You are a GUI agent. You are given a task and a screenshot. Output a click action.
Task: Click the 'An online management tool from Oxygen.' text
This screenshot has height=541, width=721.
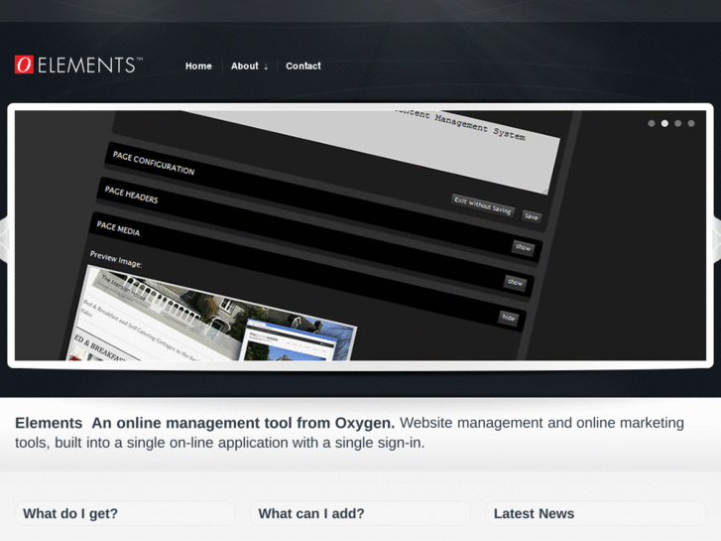click(243, 423)
